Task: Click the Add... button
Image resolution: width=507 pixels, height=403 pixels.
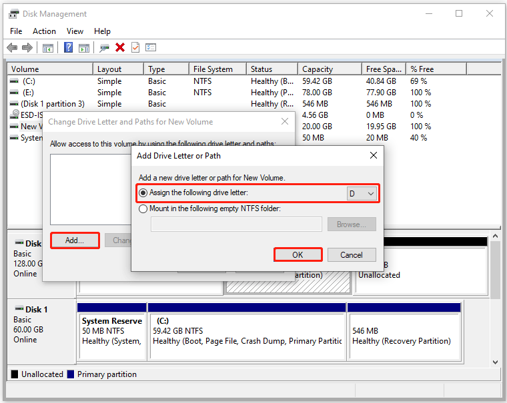Action: tap(75, 240)
